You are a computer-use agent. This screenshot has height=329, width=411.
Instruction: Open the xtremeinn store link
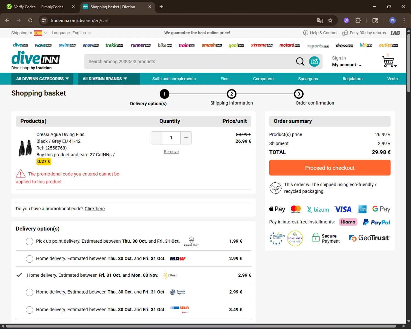pyautogui.click(x=262, y=45)
